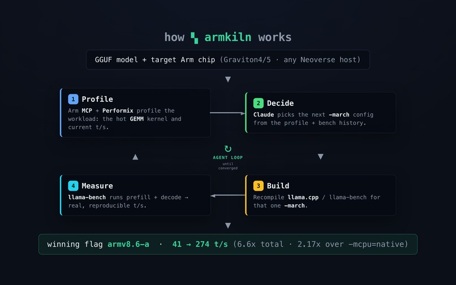Click the bold "MCP" word

[x=87, y=111]
